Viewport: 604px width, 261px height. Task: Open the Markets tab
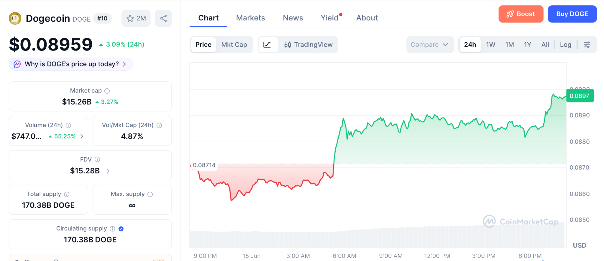(250, 18)
